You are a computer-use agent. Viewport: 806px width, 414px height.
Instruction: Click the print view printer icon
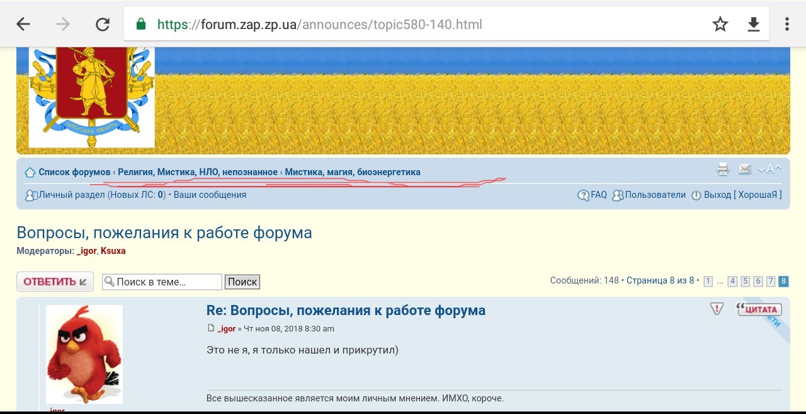pyautogui.click(x=723, y=169)
